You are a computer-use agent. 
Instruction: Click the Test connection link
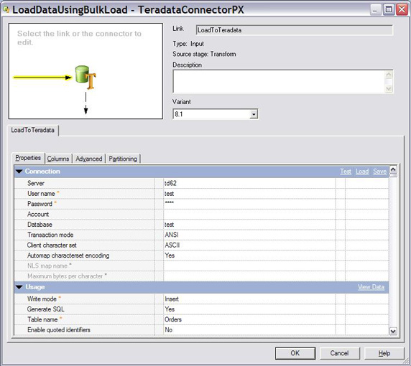pyautogui.click(x=346, y=172)
